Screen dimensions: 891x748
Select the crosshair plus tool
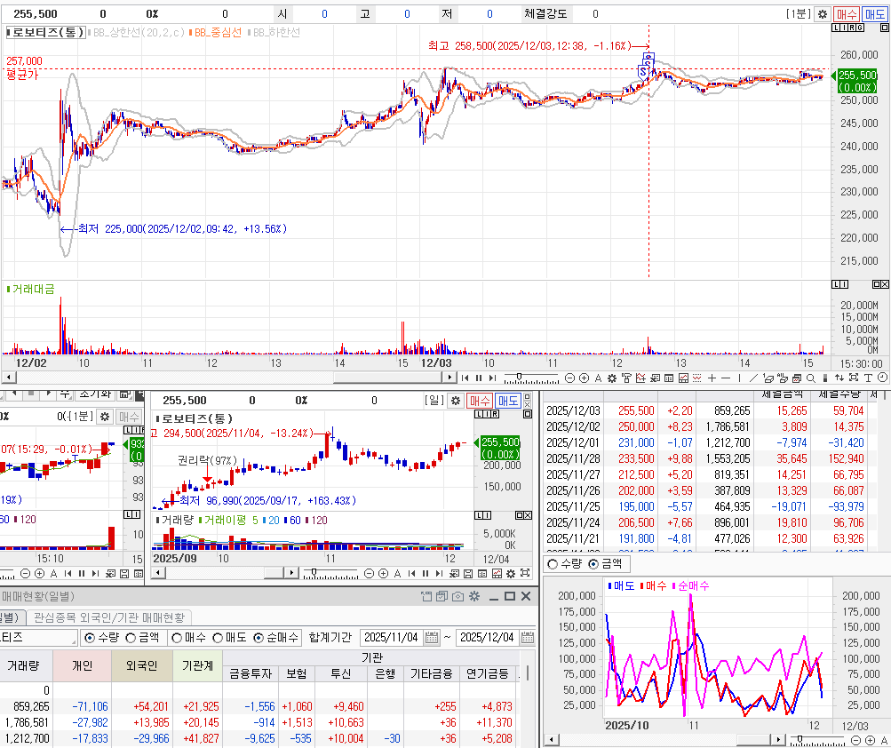coord(712,378)
